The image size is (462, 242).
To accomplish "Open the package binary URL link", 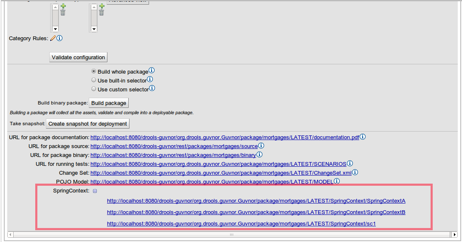I will 173,155.
